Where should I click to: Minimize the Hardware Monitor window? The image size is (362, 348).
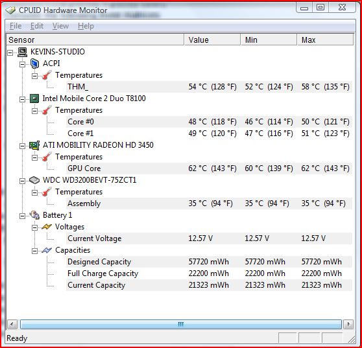tap(304, 8)
